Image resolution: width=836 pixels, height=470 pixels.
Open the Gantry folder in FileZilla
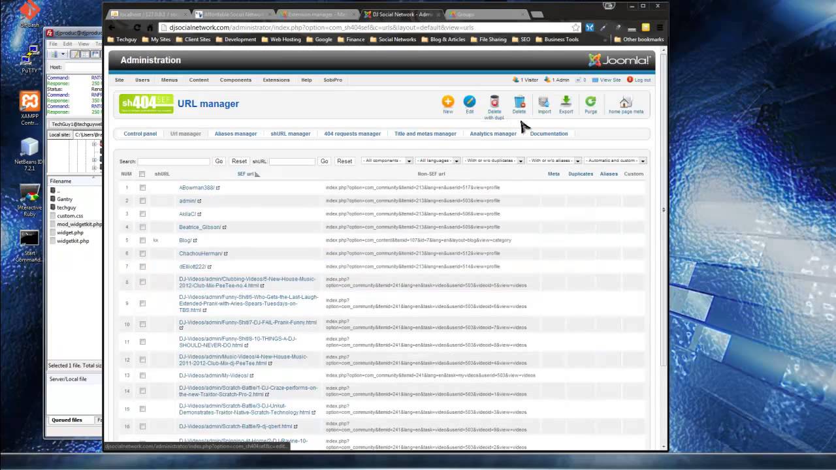64,199
